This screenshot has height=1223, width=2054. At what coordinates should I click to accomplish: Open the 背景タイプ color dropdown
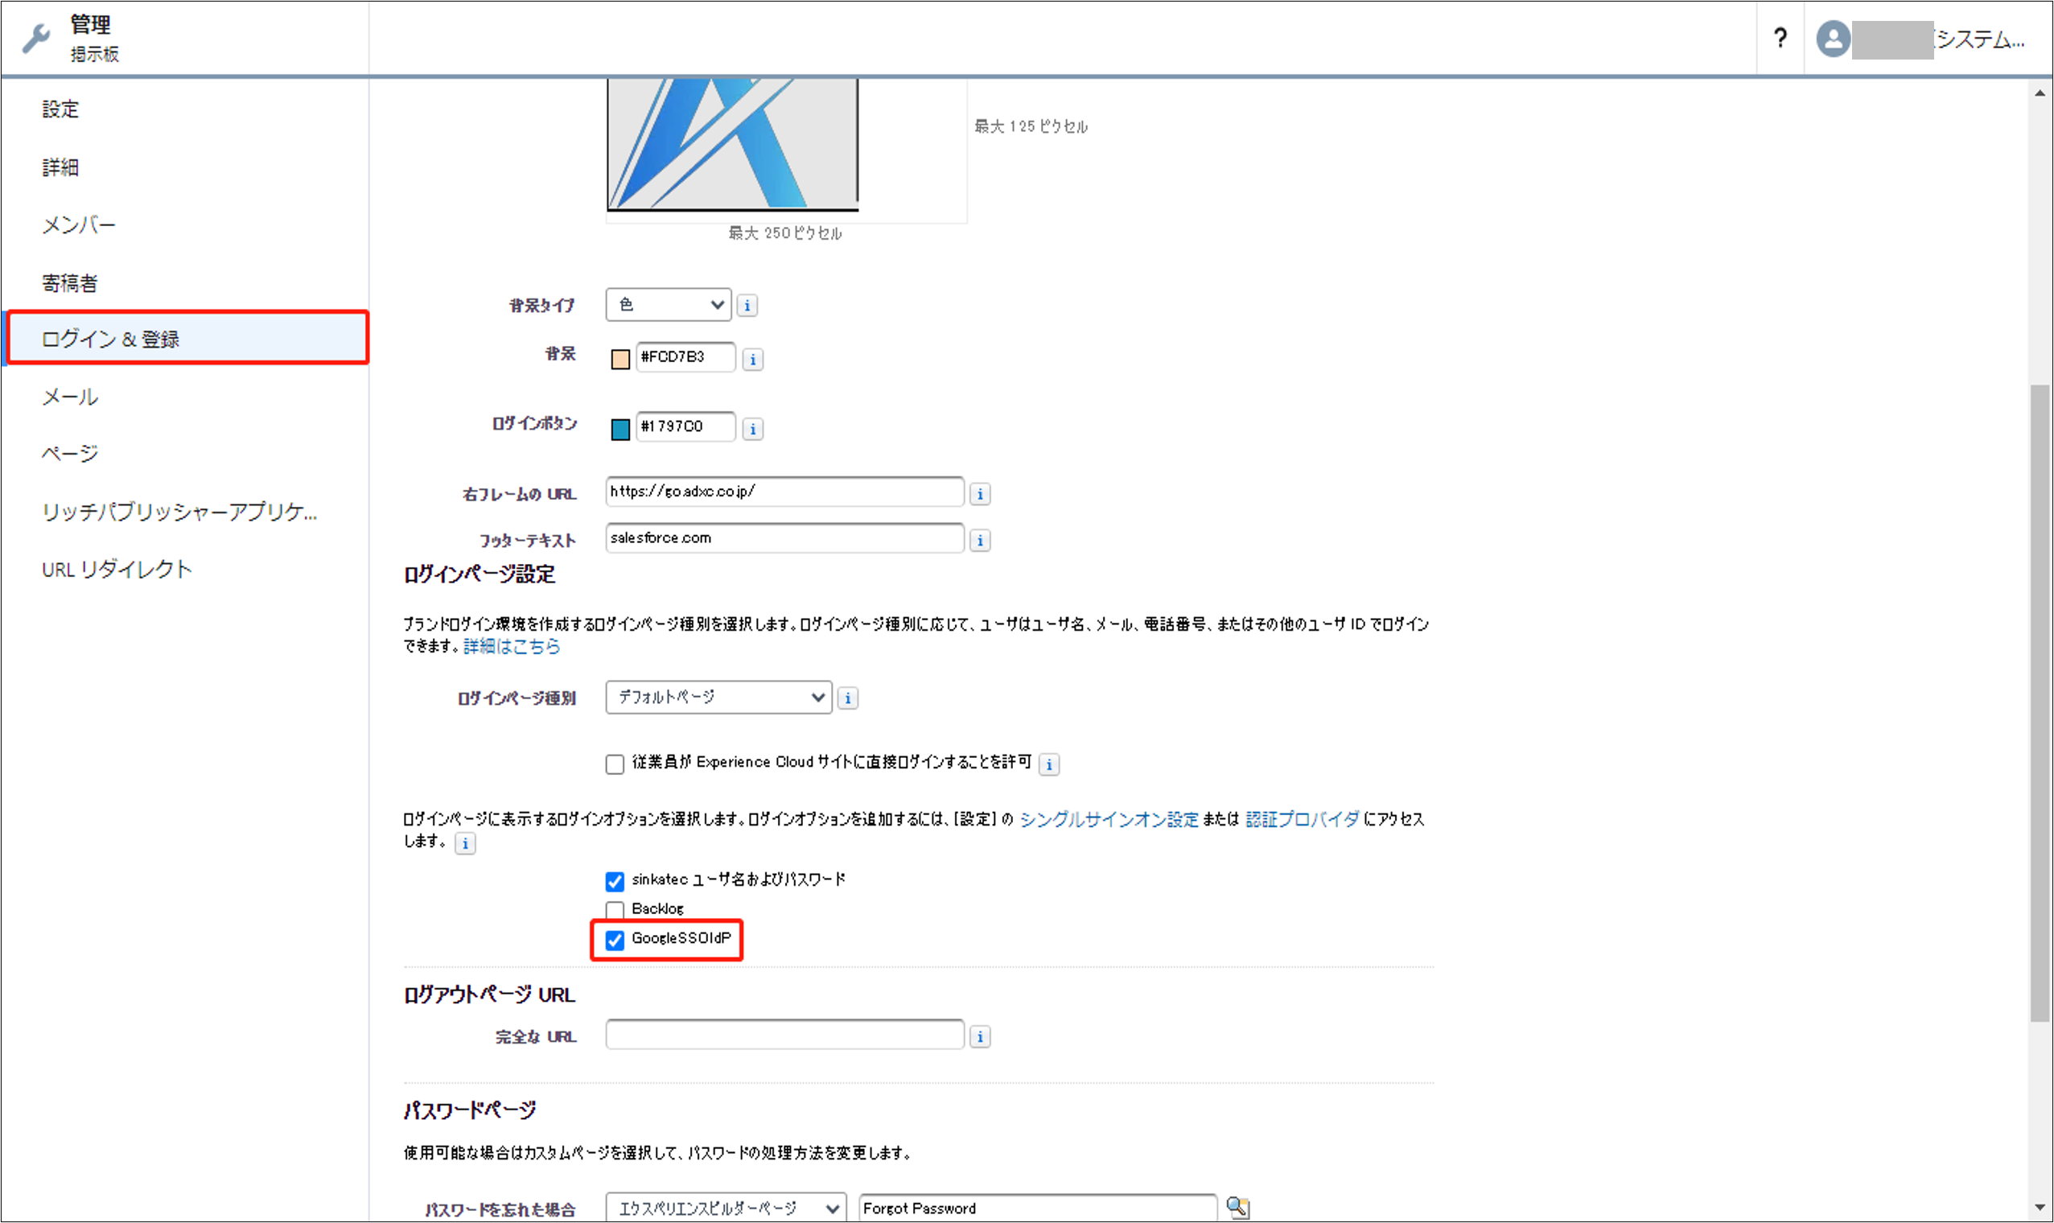669,305
